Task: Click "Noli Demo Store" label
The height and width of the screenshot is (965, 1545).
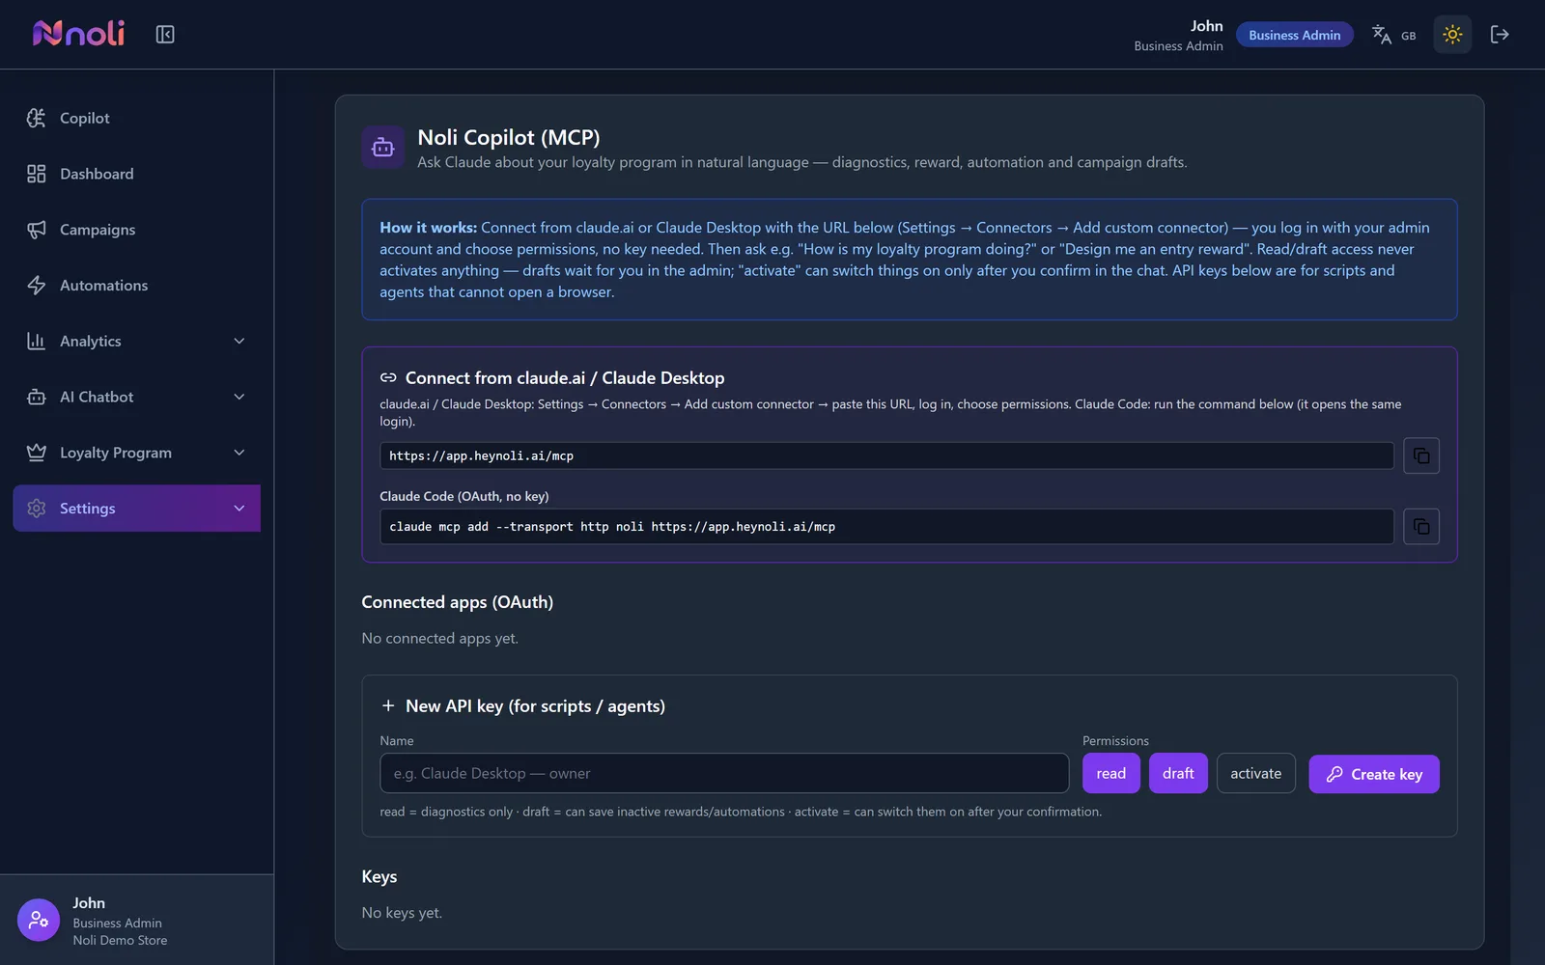Action: (120, 940)
